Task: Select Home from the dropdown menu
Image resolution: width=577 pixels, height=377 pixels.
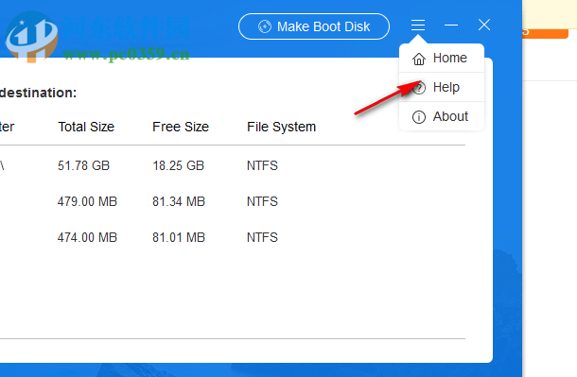Action: 442,58
